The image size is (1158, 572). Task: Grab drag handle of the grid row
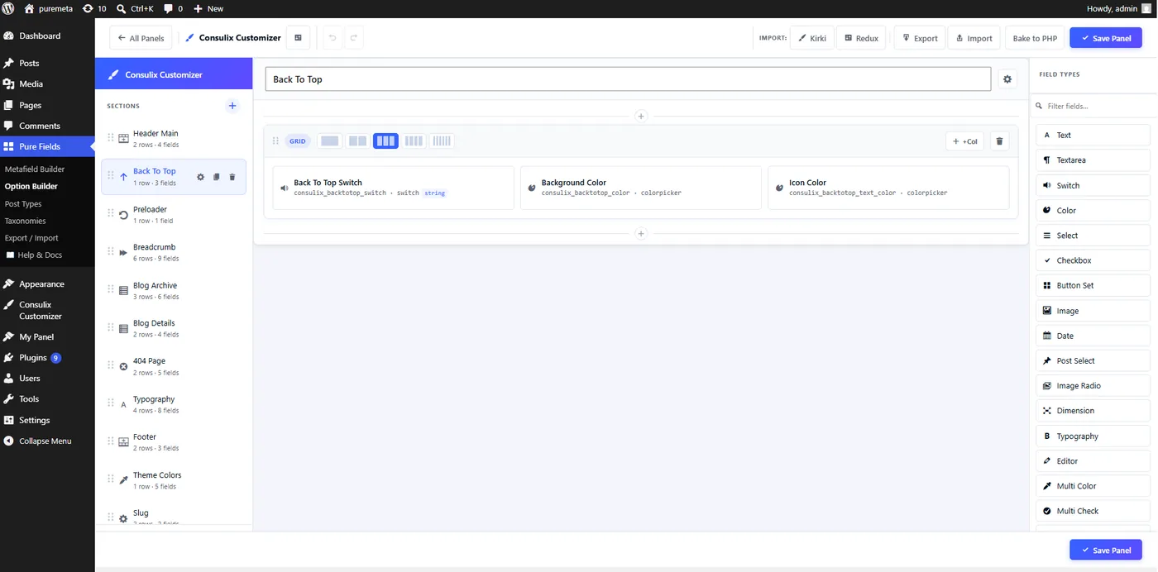pos(276,141)
